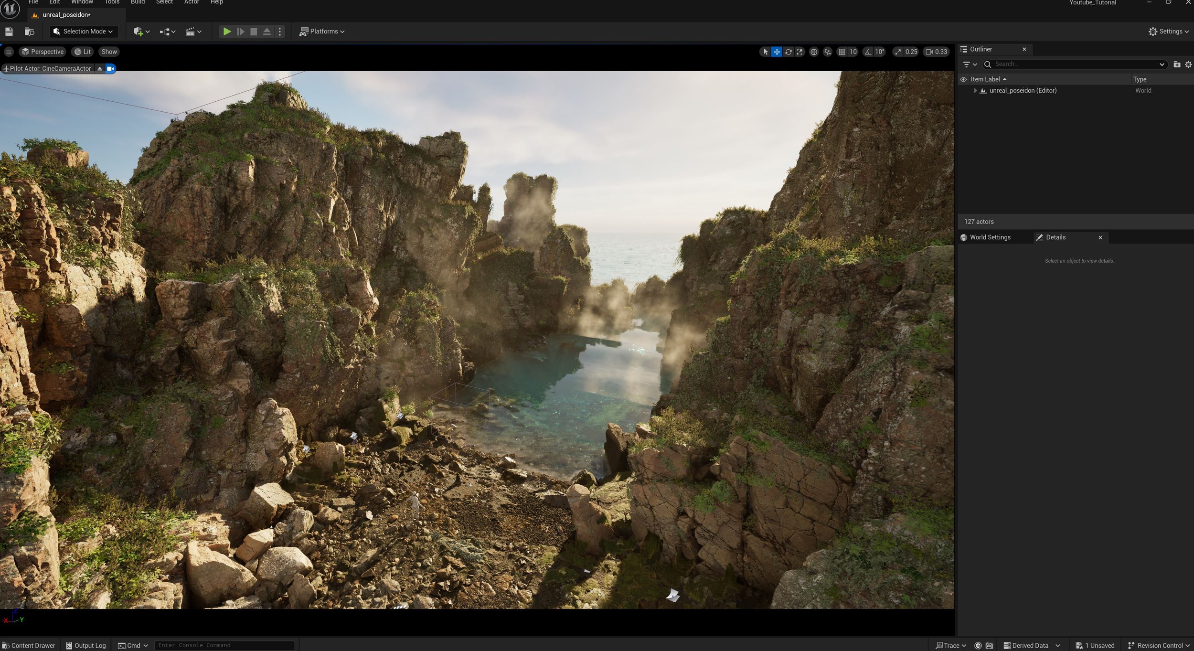Switch to the World Settings tab
The height and width of the screenshot is (651, 1194).
[x=990, y=237]
